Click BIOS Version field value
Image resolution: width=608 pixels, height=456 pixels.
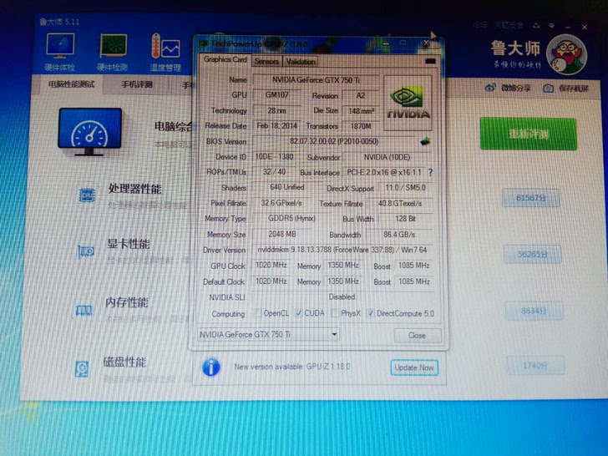click(334, 141)
